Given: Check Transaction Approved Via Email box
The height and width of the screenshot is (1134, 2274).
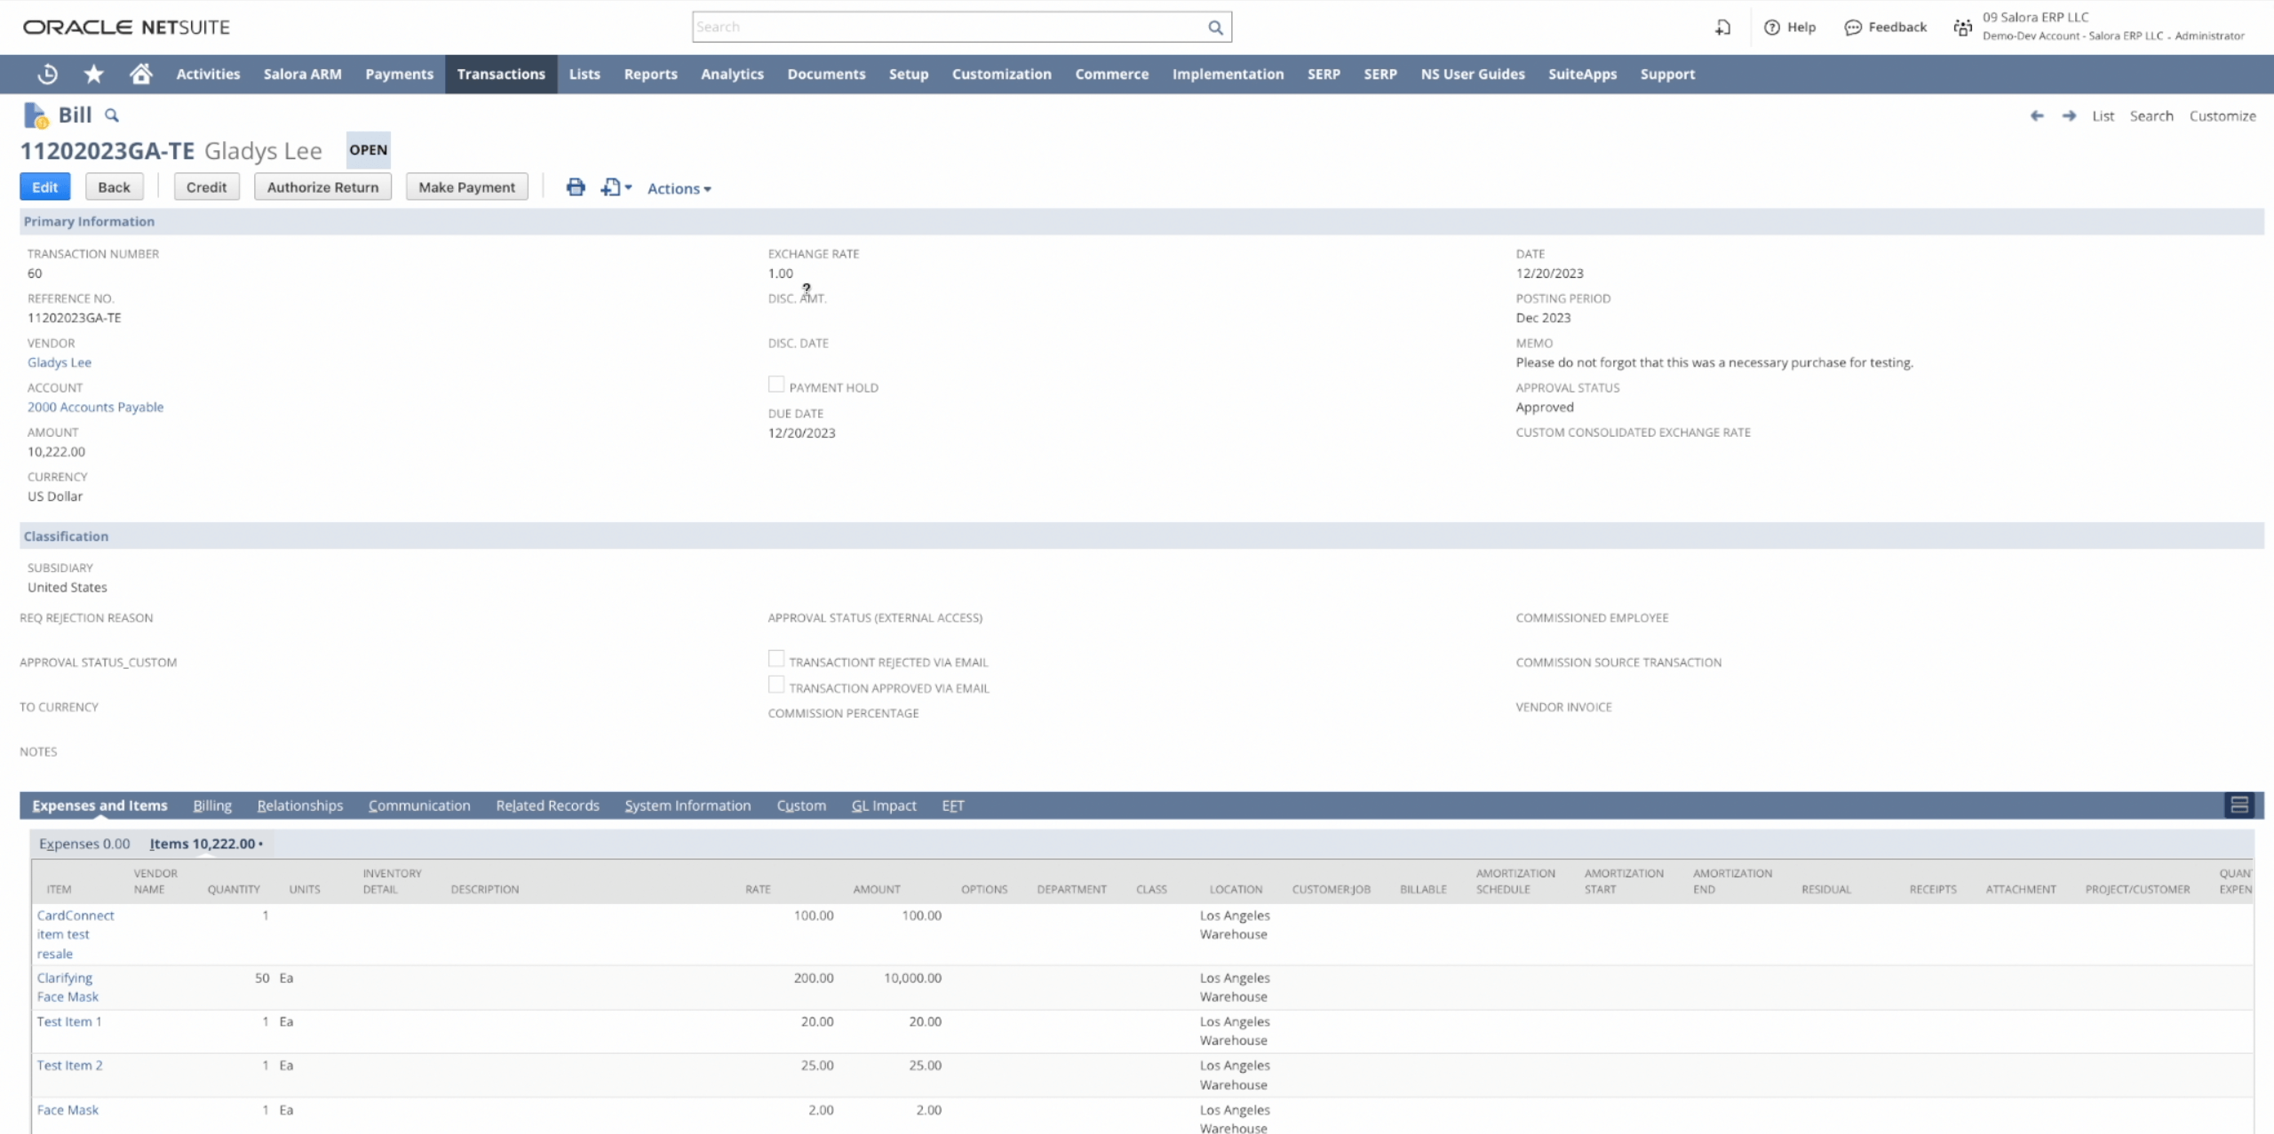Looking at the screenshot, I should click(x=776, y=685).
